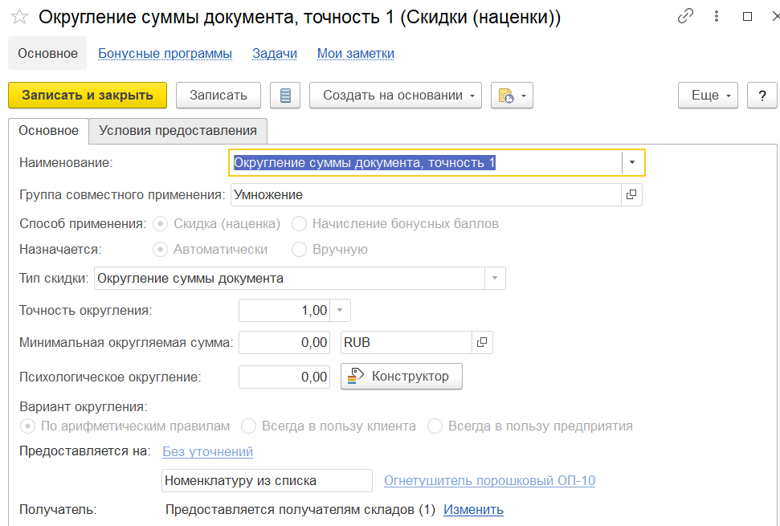This screenshot has height=526, width=780.
Task: Open the RUB currency selection icon
Action: pyautogui.click(x=481, y=343)
